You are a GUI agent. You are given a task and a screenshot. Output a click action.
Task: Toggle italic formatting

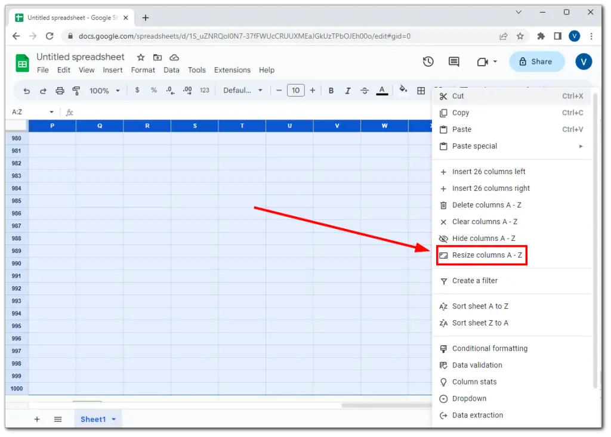click(x=348, y=91)
